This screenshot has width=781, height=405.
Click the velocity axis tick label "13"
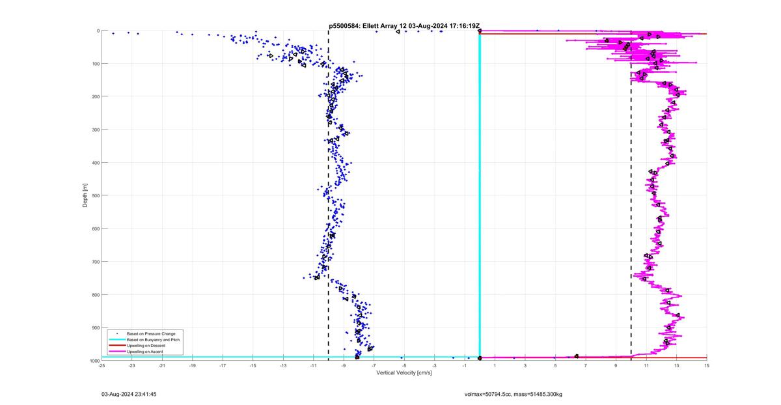pyautogui.click(x=677, y=366)
